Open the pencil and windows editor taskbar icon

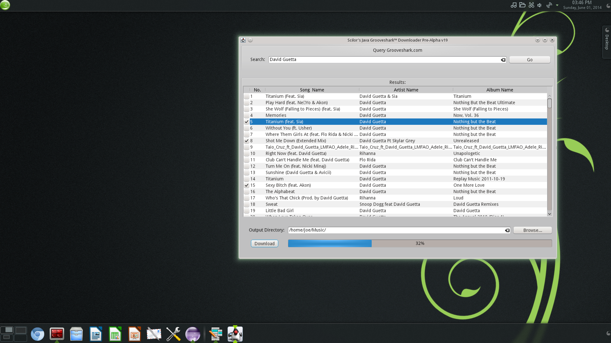point(216,334)
